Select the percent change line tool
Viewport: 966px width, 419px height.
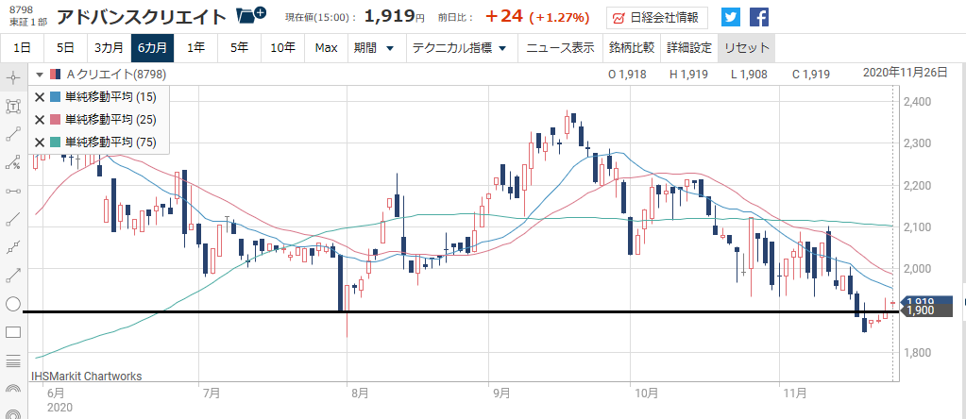[x=13, y=162]
